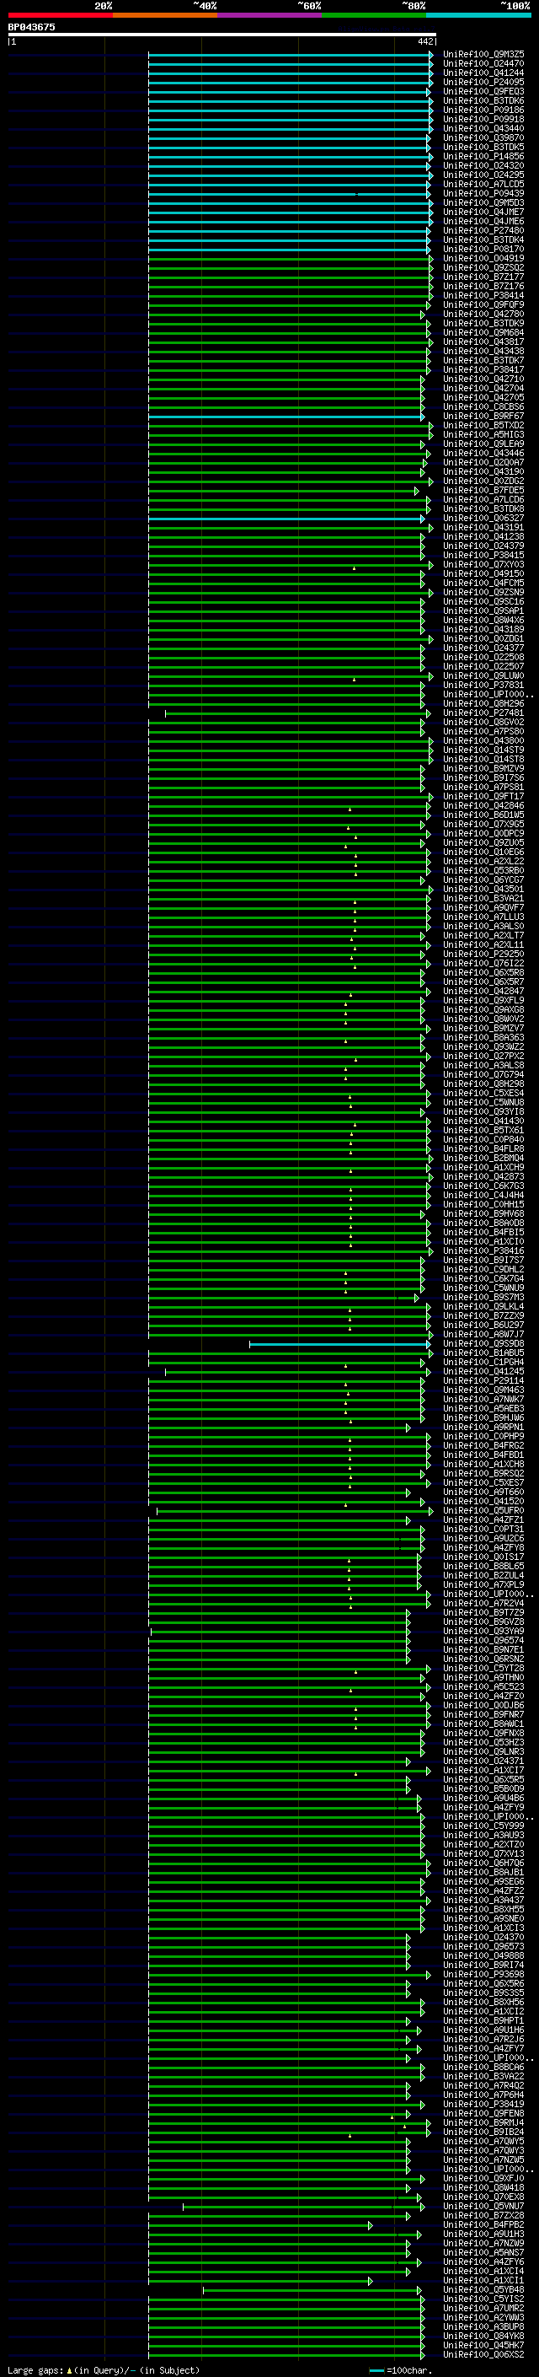Screen dimensions: 539x2377
Task: Click the query end position label 442
Action: point(425,41)
